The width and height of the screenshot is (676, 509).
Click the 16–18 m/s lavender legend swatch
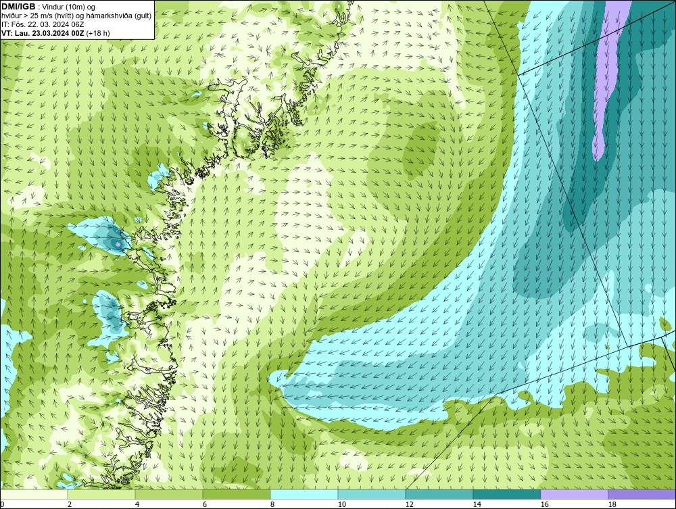(x=574, y=494)
